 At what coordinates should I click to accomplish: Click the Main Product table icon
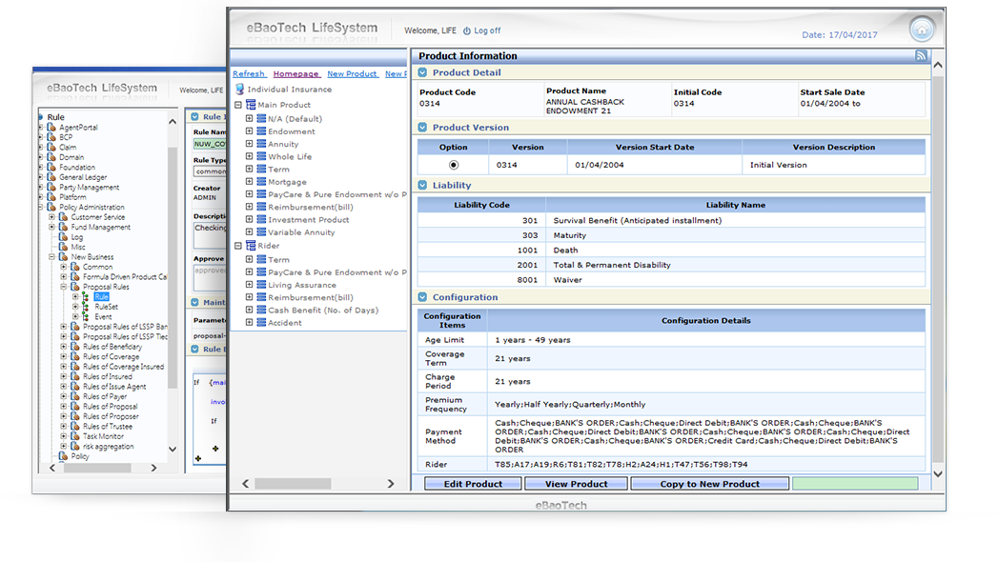click(251, 104)
